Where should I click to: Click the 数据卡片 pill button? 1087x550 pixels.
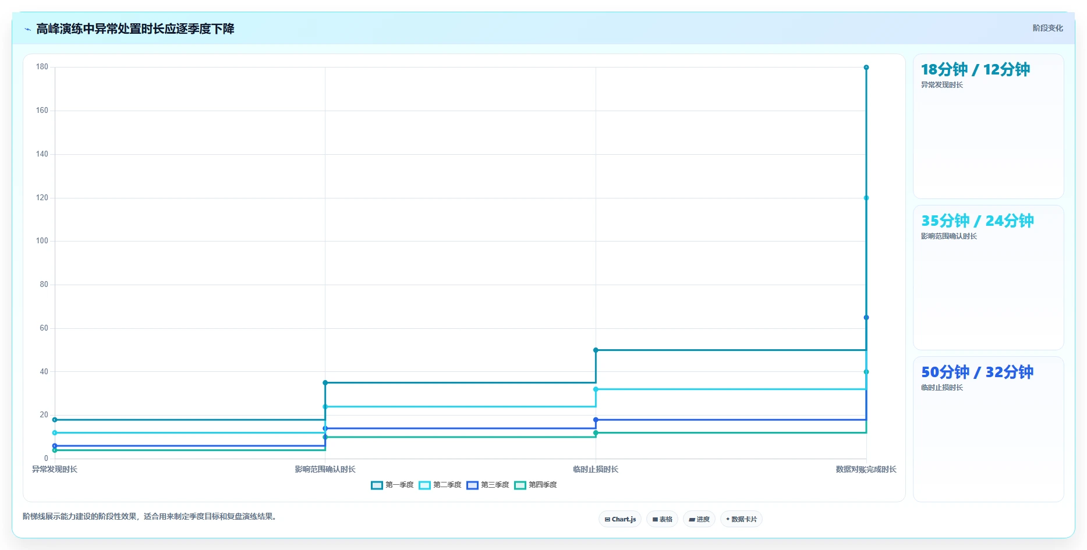pos(741,519)
